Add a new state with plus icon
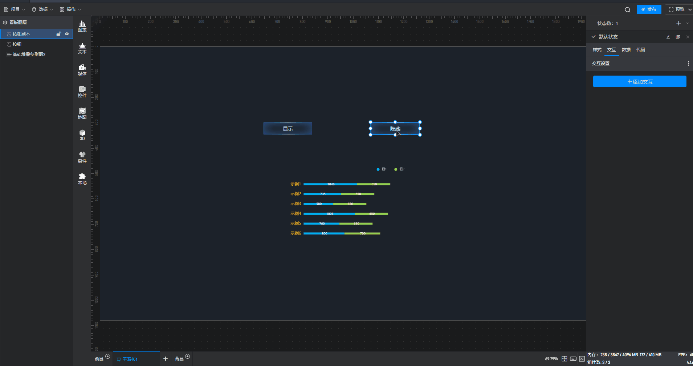Viewport: 693px width, 366px height. pos(678,23)
